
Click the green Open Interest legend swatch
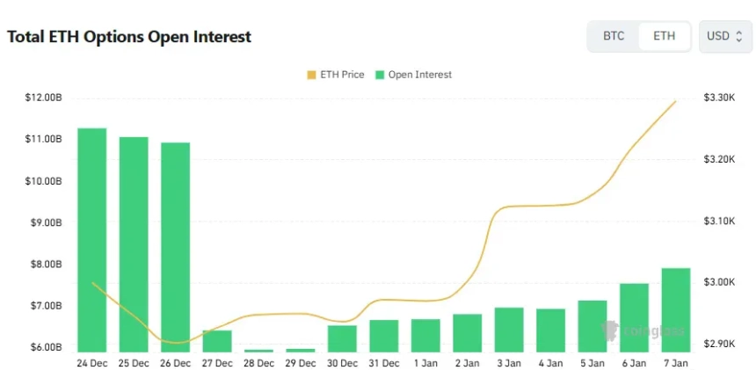pyautogui.click(x=380, y=75)
